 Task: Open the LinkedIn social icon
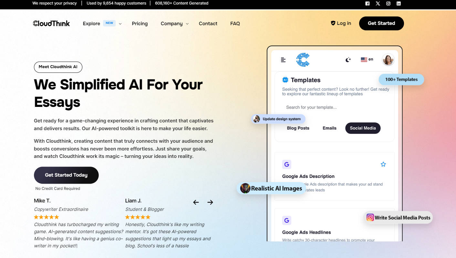(x=399, y=4)
